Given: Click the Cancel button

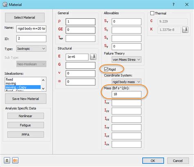Looking at the screenshot, I should (x=178, y=160).
